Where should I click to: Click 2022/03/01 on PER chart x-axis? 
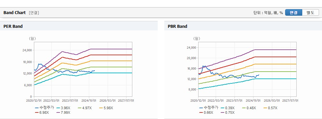[x=51, y=100]
